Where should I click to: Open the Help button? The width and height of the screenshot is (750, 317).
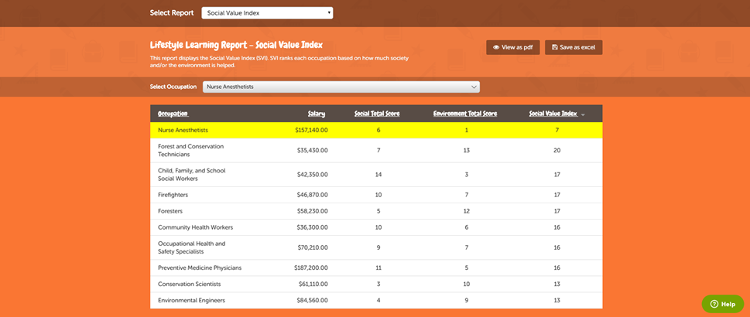(722, 304)
